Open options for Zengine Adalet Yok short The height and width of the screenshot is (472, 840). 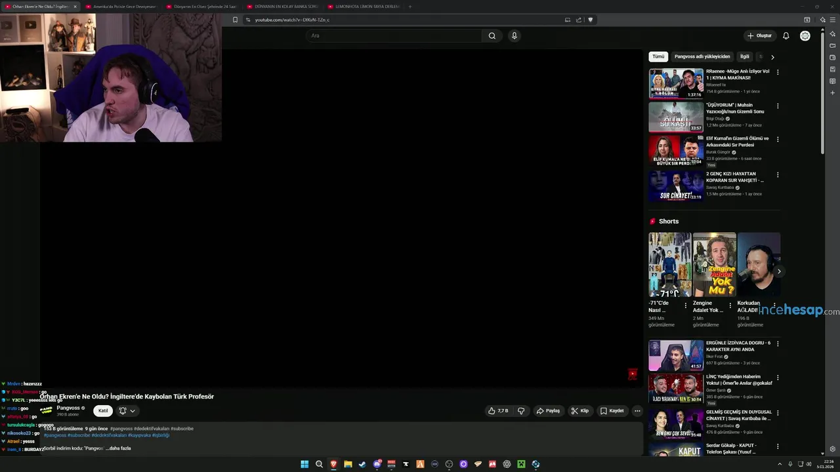(x=730, y=305)
